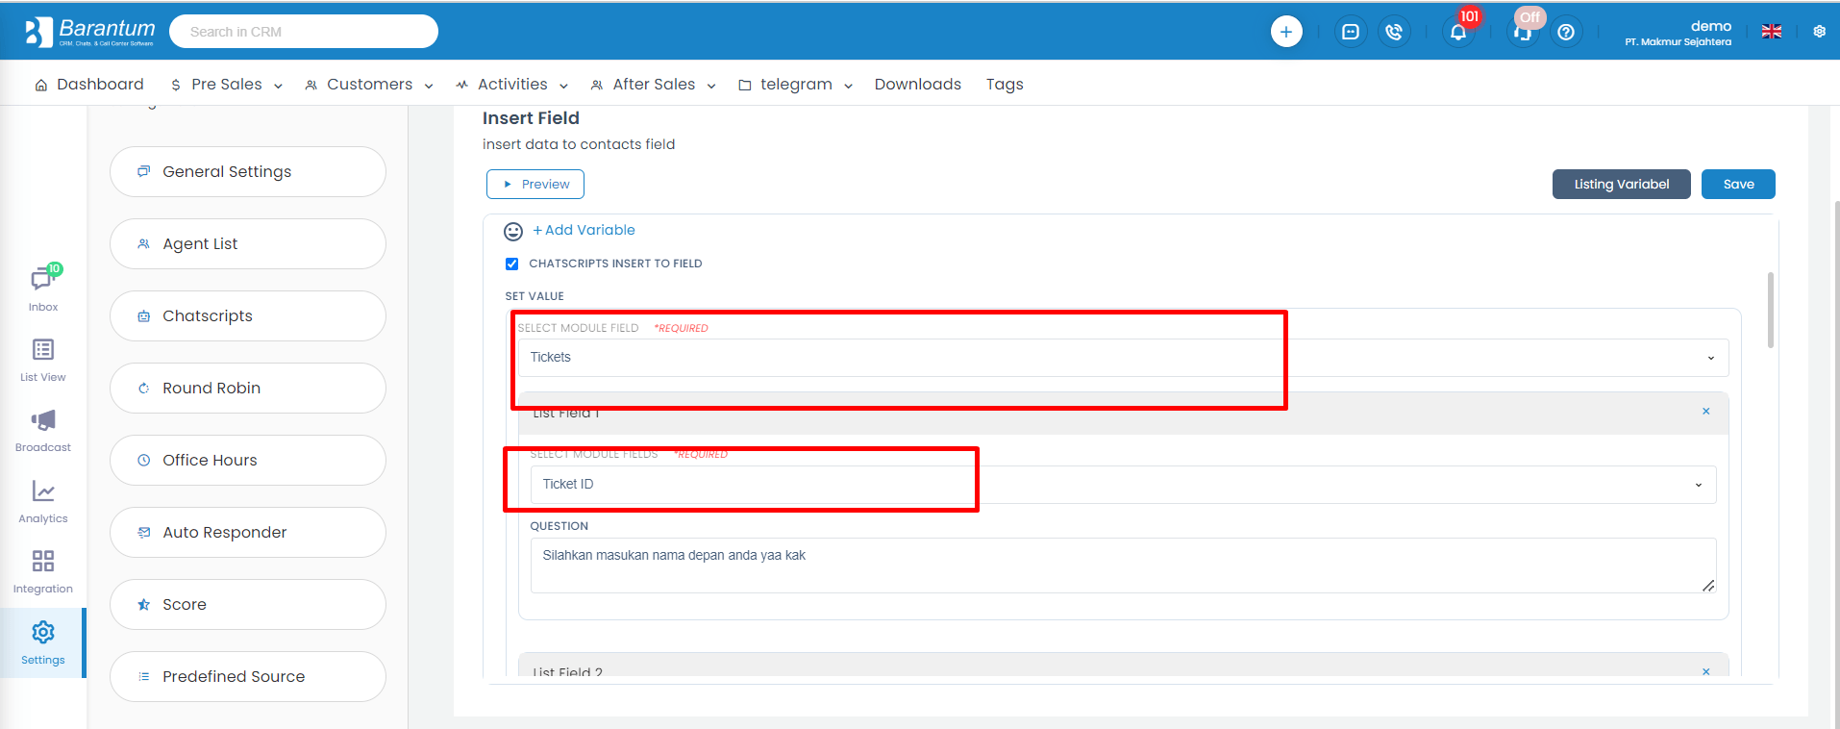The width and height of the screenshot is (1840, 729).
Task: Click Insert Field heading text
Action: click(531, 118)
